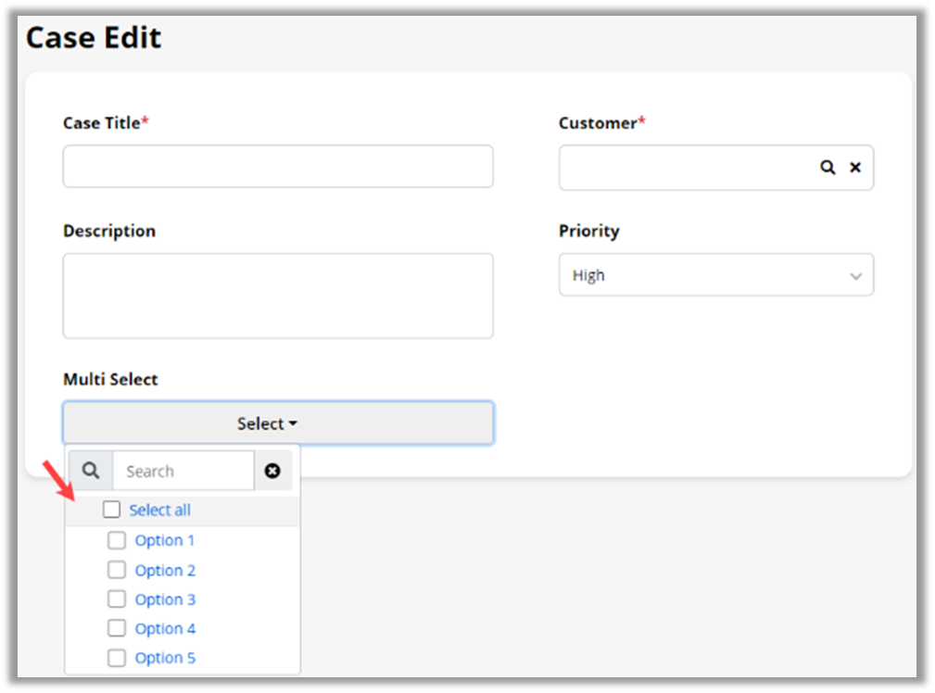Click the search magnifier icon in dropdown
935x693 pixels.
pos(90,471)
